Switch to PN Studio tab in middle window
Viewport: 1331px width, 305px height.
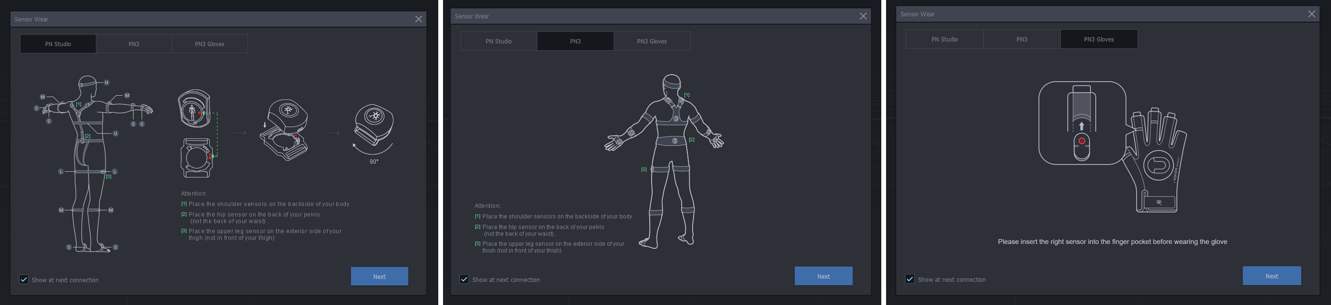click(x=499, y=41)
